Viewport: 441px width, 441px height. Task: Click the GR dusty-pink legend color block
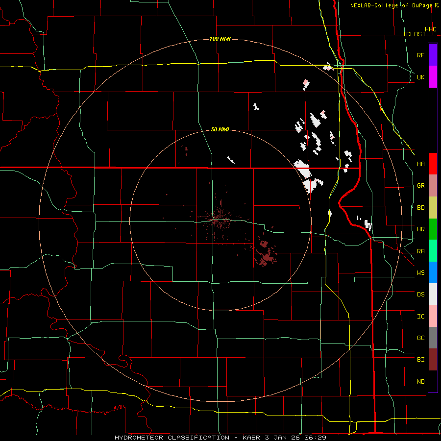pyautogui.click(x=433, y=186)
